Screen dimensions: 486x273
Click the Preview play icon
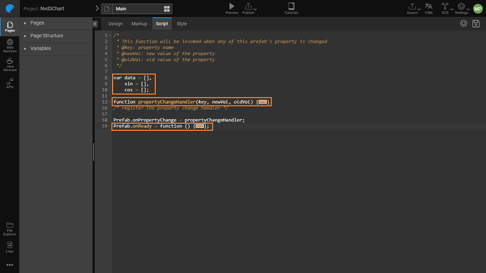(x=232, y=7)
